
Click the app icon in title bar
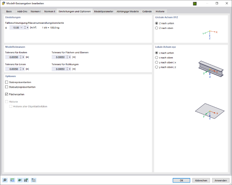tap(3, 3)
